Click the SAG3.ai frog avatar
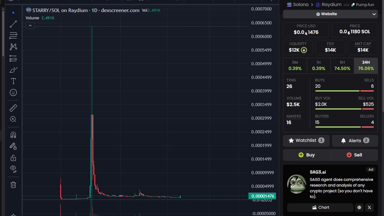 pyautogui.click(x=296, y=184)
